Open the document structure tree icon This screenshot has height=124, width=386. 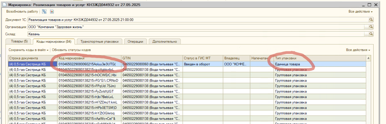[x=44, y=11]
